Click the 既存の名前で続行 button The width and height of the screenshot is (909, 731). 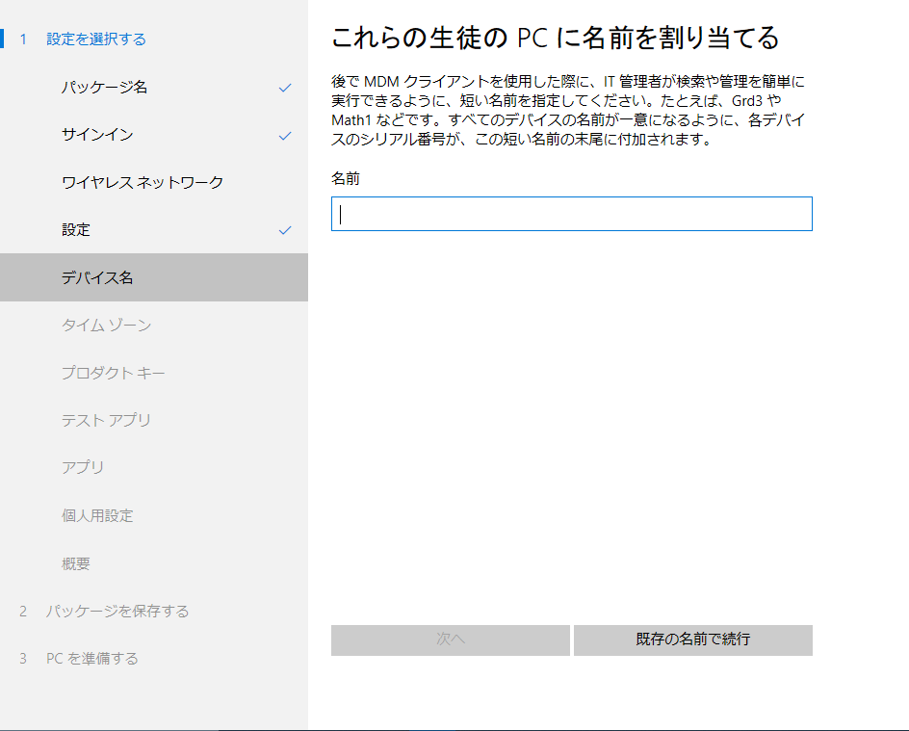tap(692, 640)
